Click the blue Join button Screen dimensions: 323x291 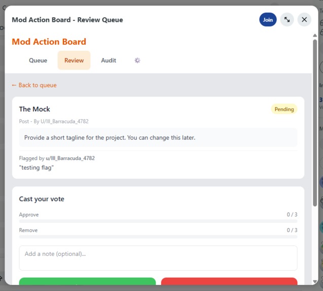click(268, 20)
